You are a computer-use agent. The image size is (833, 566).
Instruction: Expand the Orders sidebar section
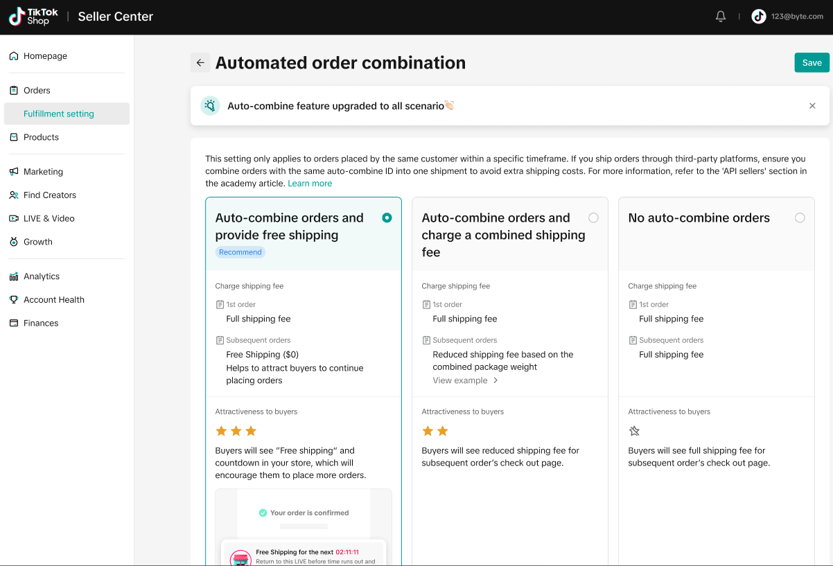pyautogui.click(x=37, y=91)
